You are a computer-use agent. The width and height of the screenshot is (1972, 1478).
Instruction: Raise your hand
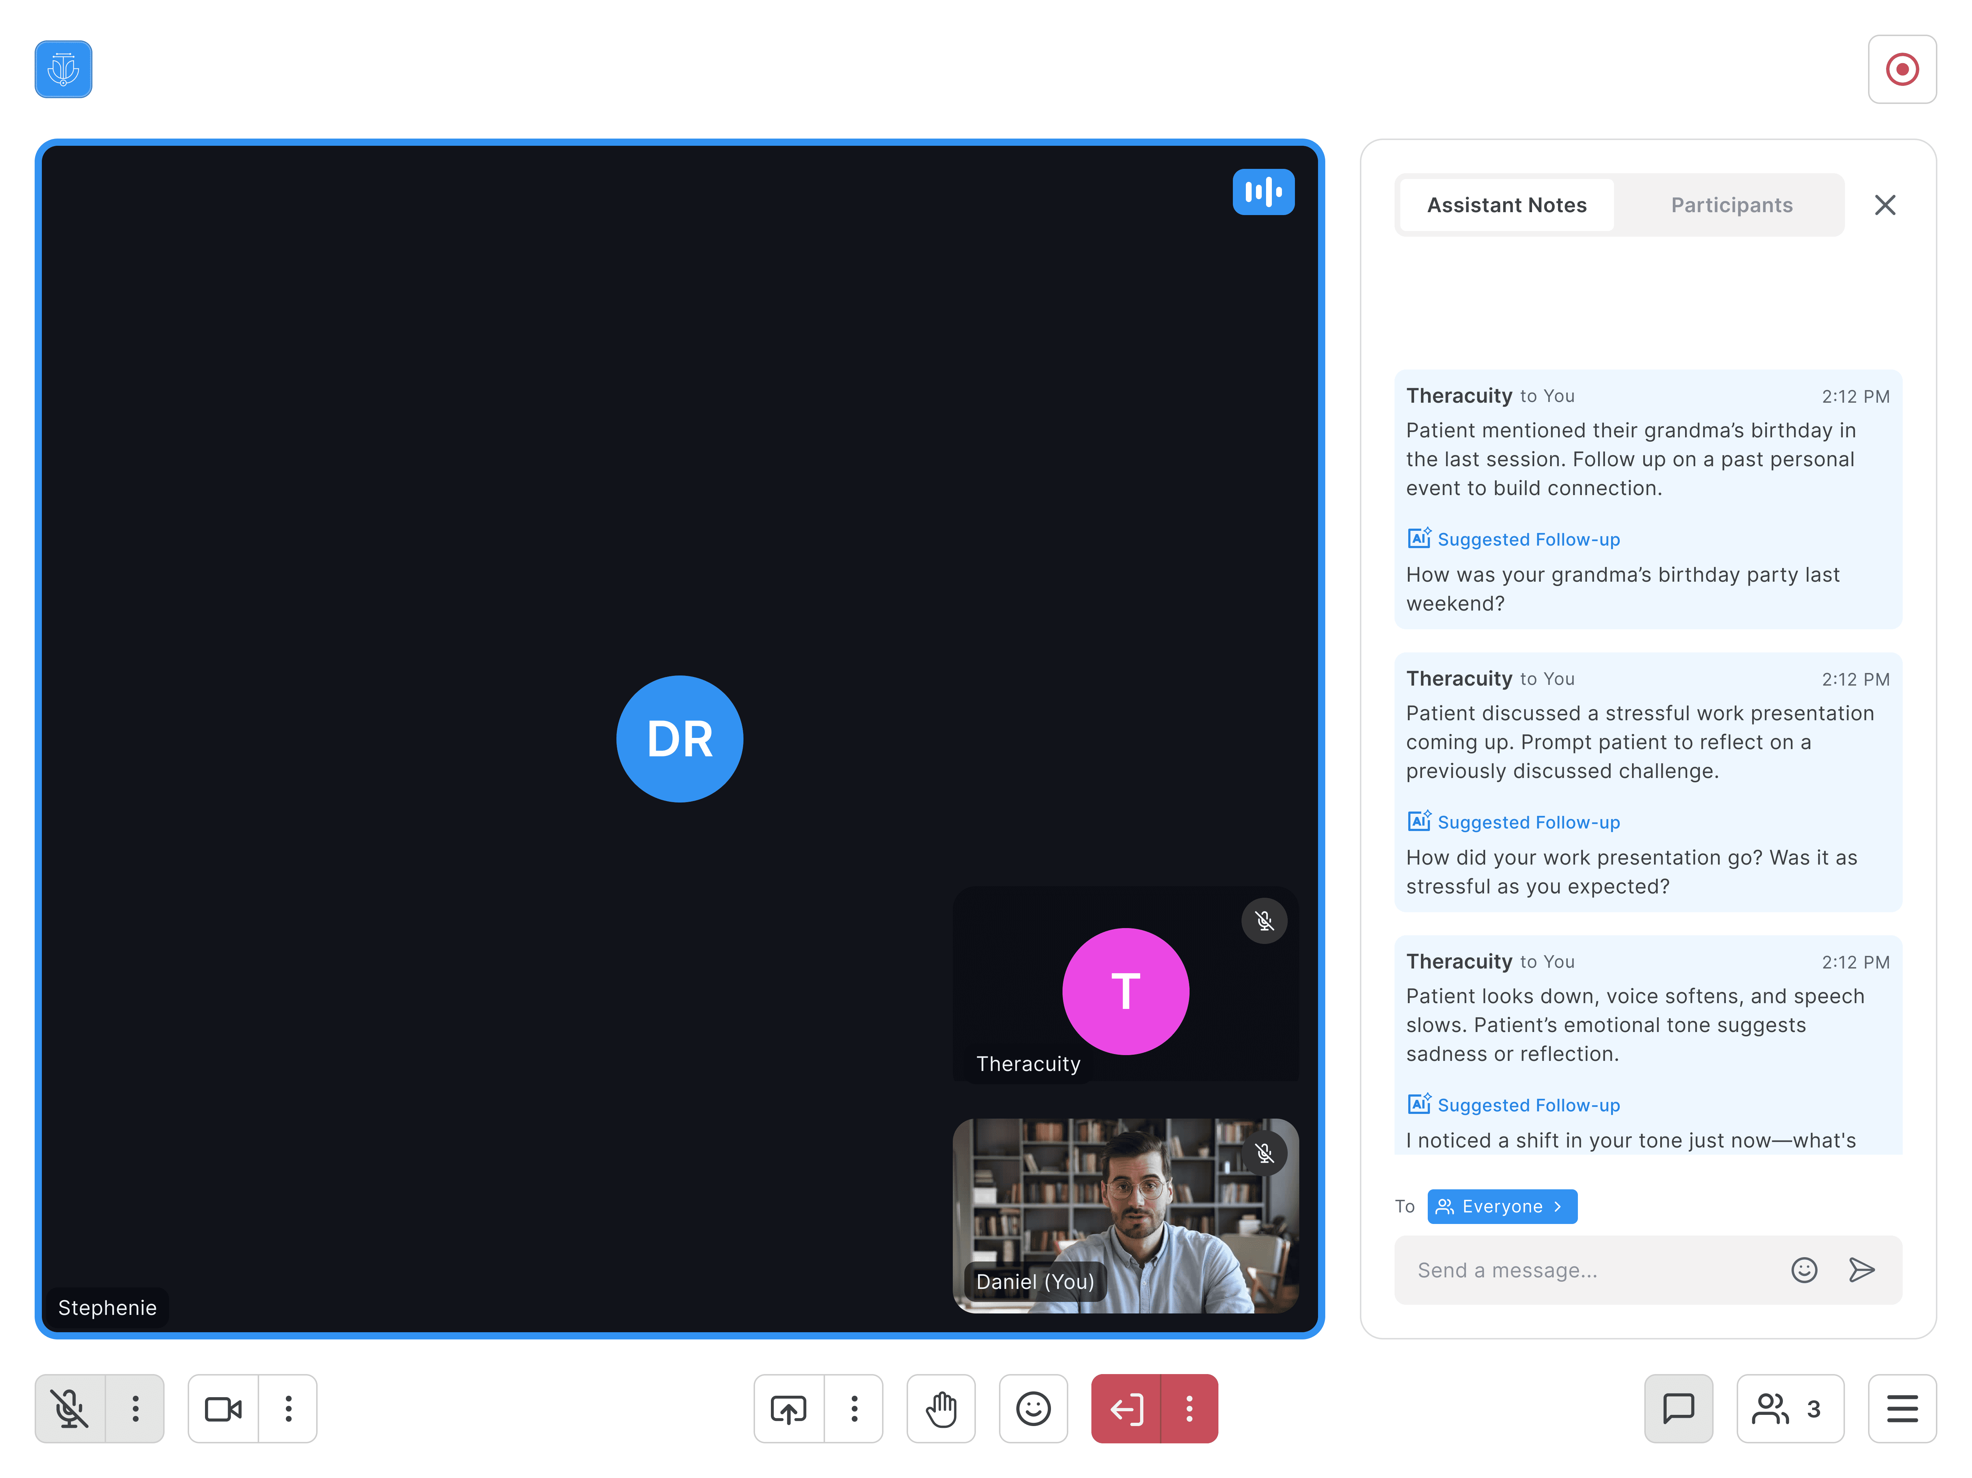(941, 1408)
